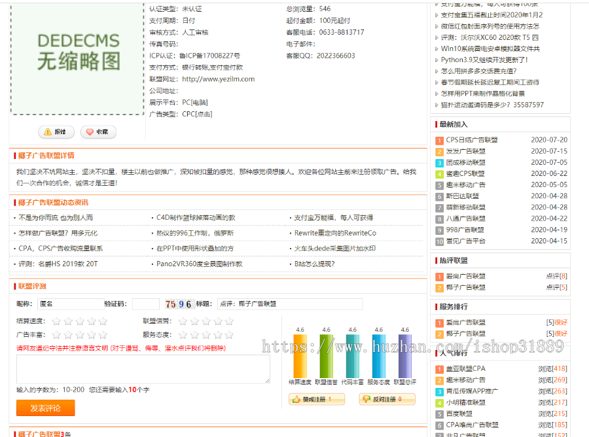Rate 联盟信誉 with the second star
The height and width of the screenshot is (437, 589).
[x=194, y=321]
